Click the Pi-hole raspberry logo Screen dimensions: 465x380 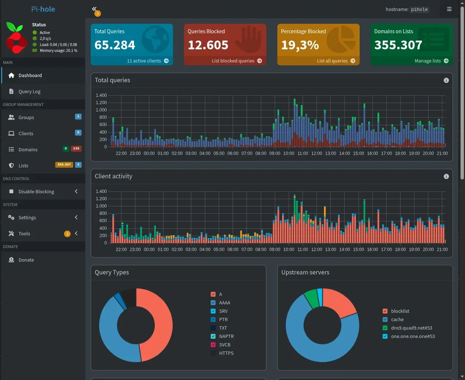click(x=16, y=38)
